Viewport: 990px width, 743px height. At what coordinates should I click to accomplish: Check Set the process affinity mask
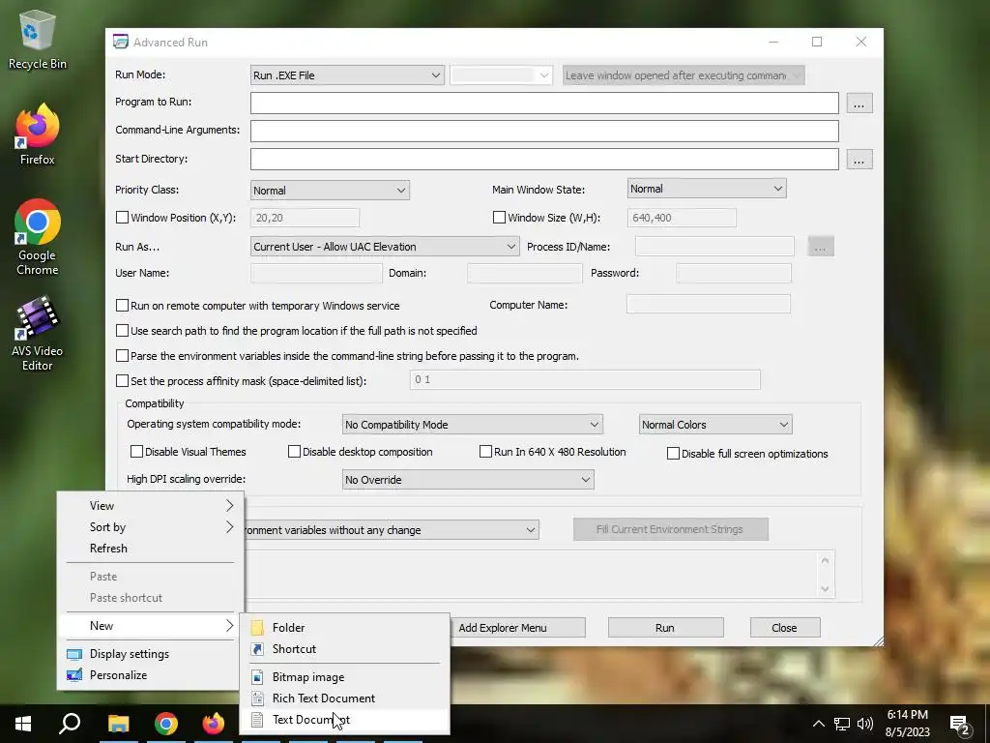[x=123, y=381]
